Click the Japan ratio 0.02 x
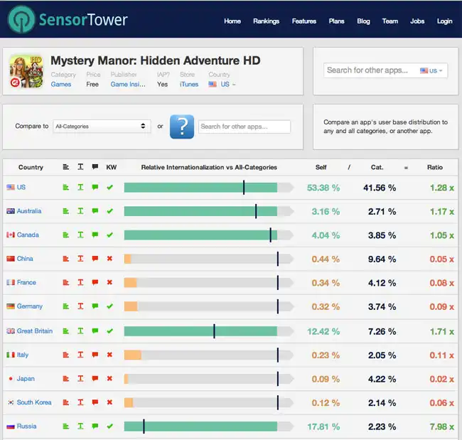This screenshot has width=462, height=440. [441, 379]
